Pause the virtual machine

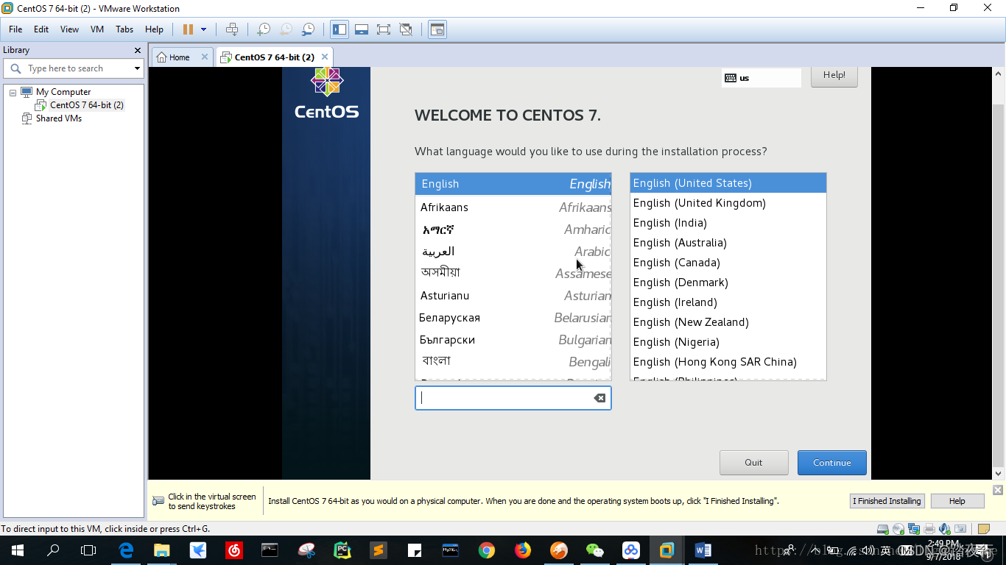point(188,29)
